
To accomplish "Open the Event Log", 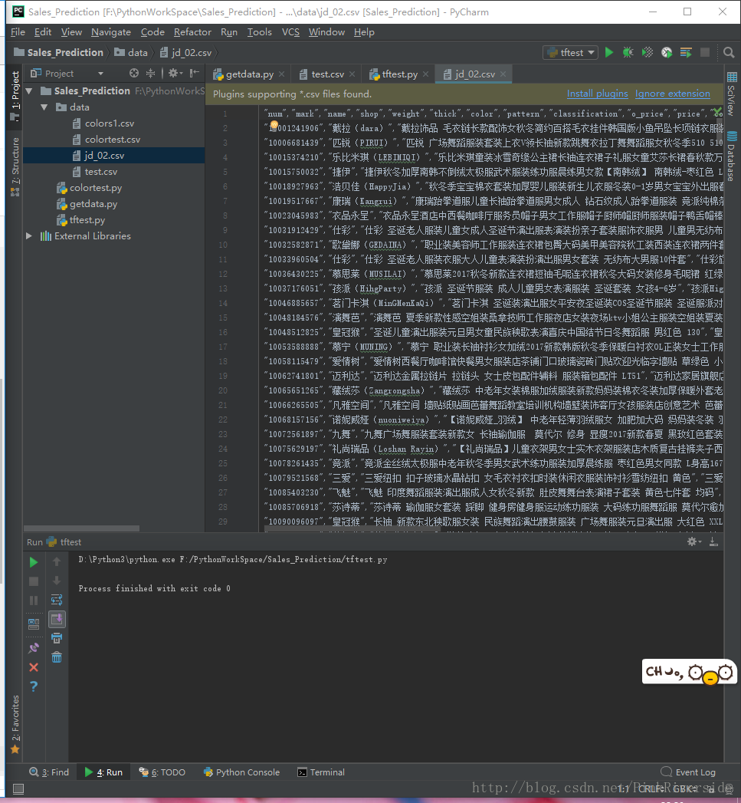I will pos(689,772).
